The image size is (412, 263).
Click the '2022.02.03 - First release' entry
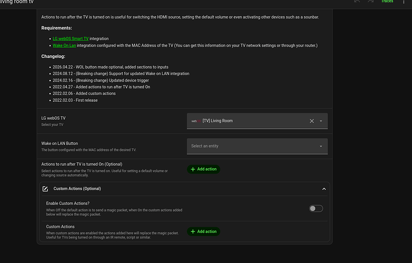point(75,100)
